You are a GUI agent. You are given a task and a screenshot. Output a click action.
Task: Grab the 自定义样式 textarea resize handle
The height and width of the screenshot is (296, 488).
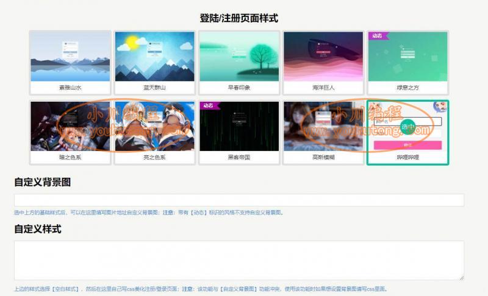461,277
